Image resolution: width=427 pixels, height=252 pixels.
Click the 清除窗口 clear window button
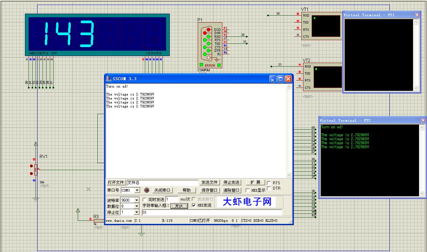[x=232, y=190]
